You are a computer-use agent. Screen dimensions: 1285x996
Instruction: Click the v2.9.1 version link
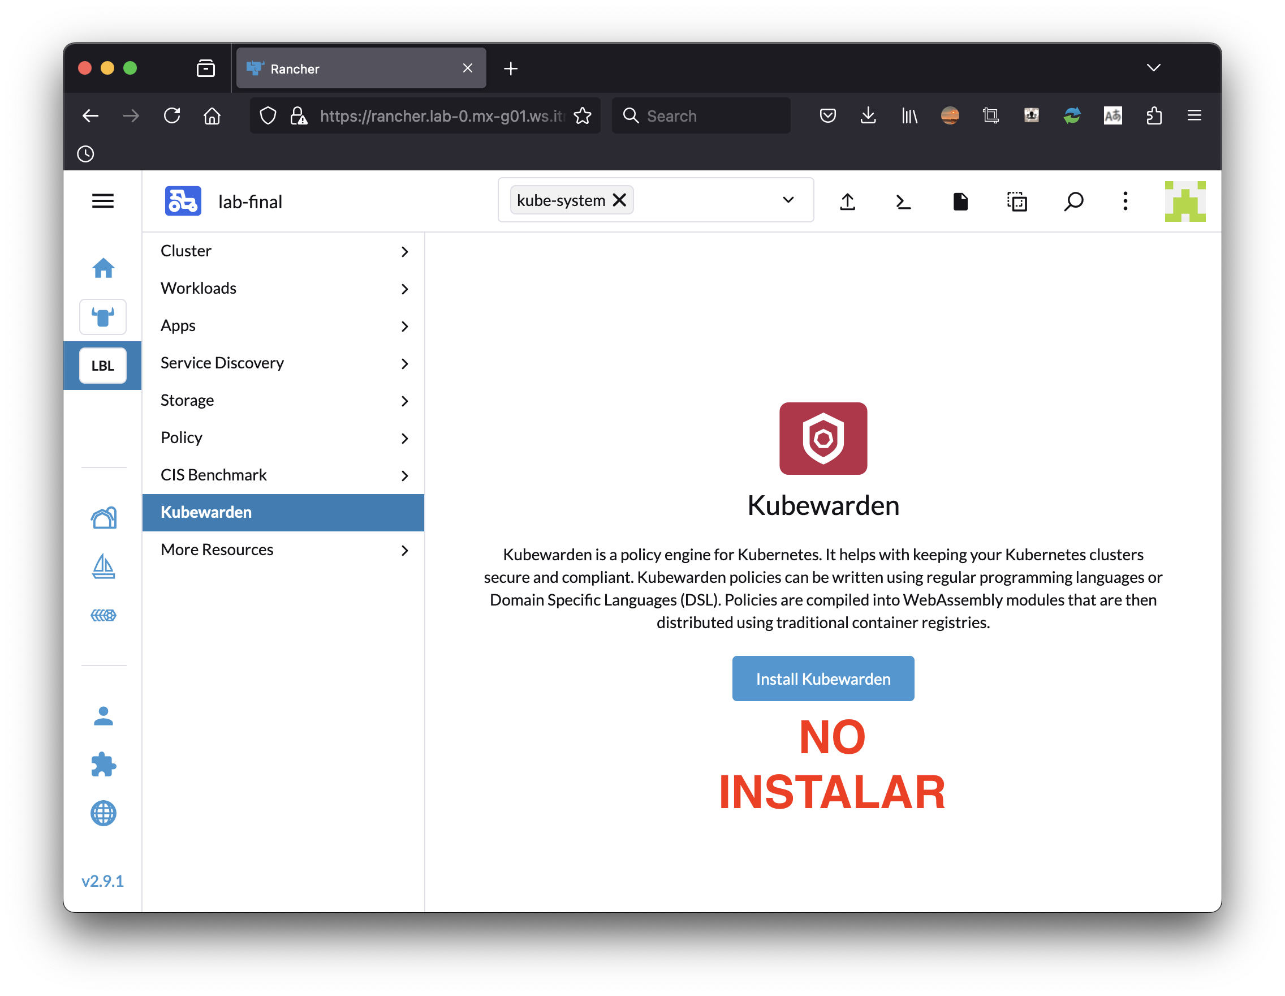coord(102,881)
